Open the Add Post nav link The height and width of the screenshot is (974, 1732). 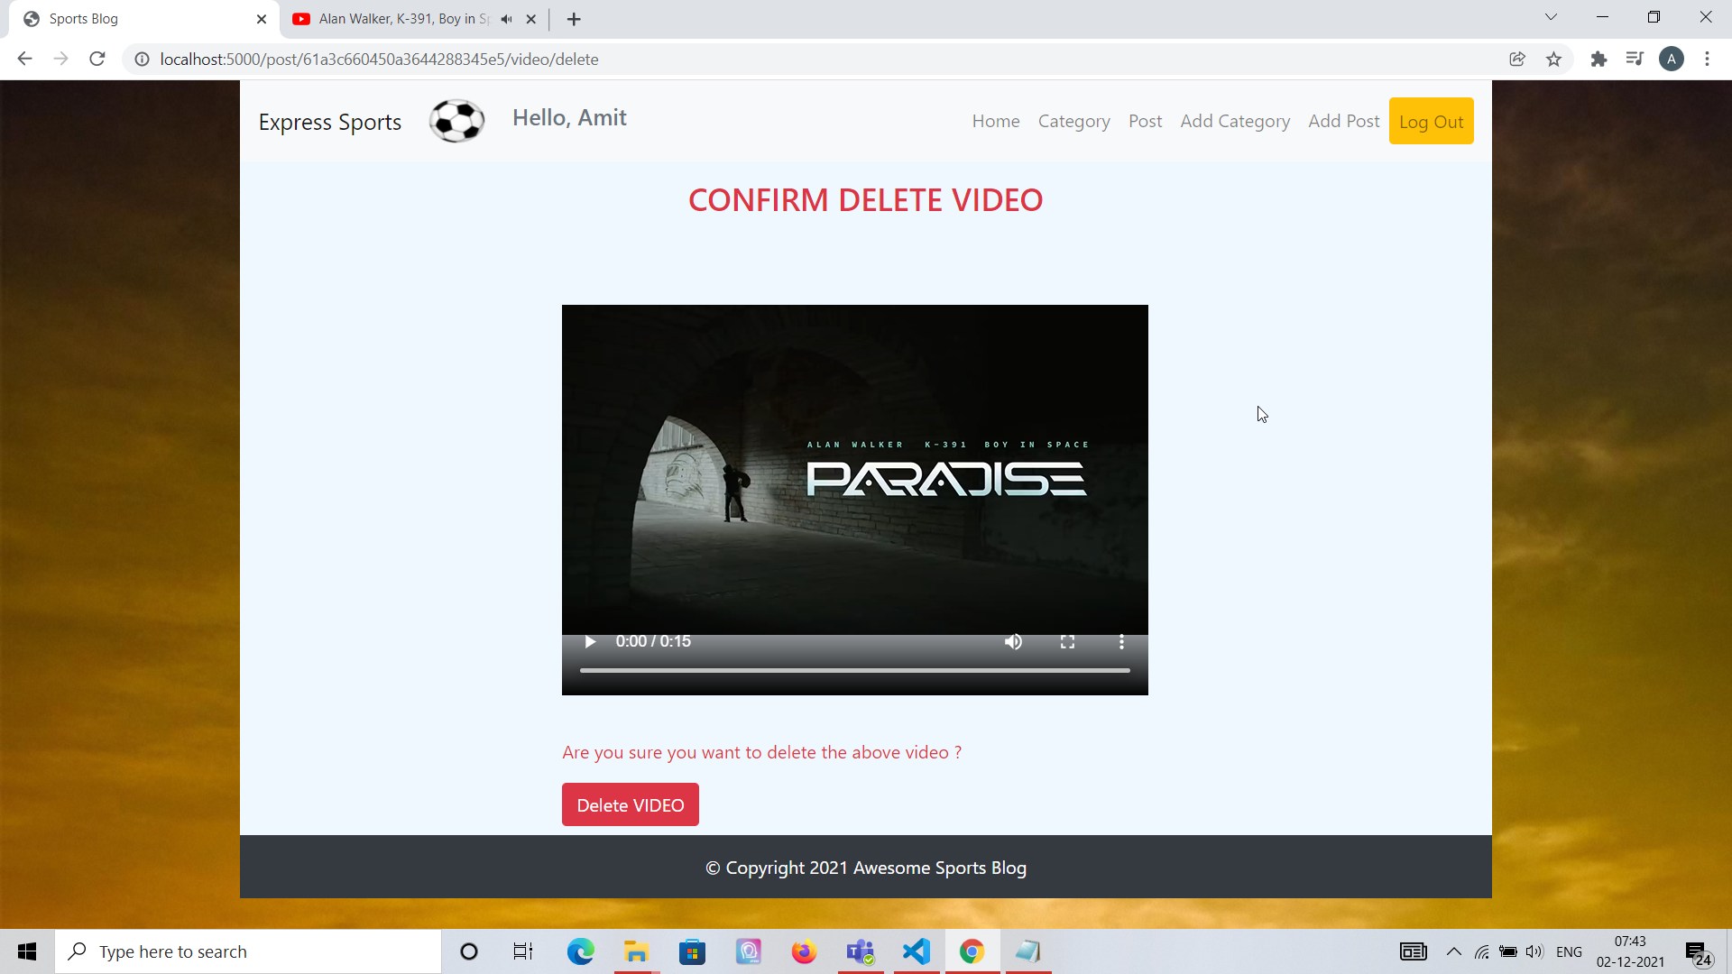(1343, 122)
